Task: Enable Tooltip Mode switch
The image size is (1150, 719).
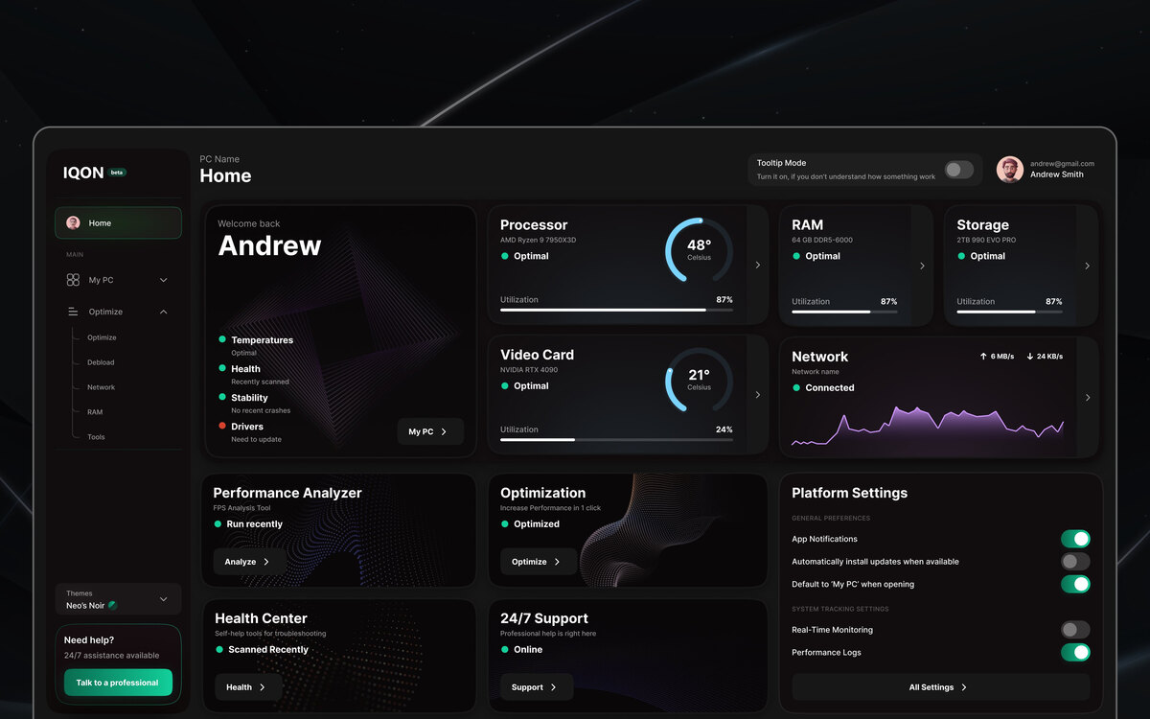Action: click(959, 170)
